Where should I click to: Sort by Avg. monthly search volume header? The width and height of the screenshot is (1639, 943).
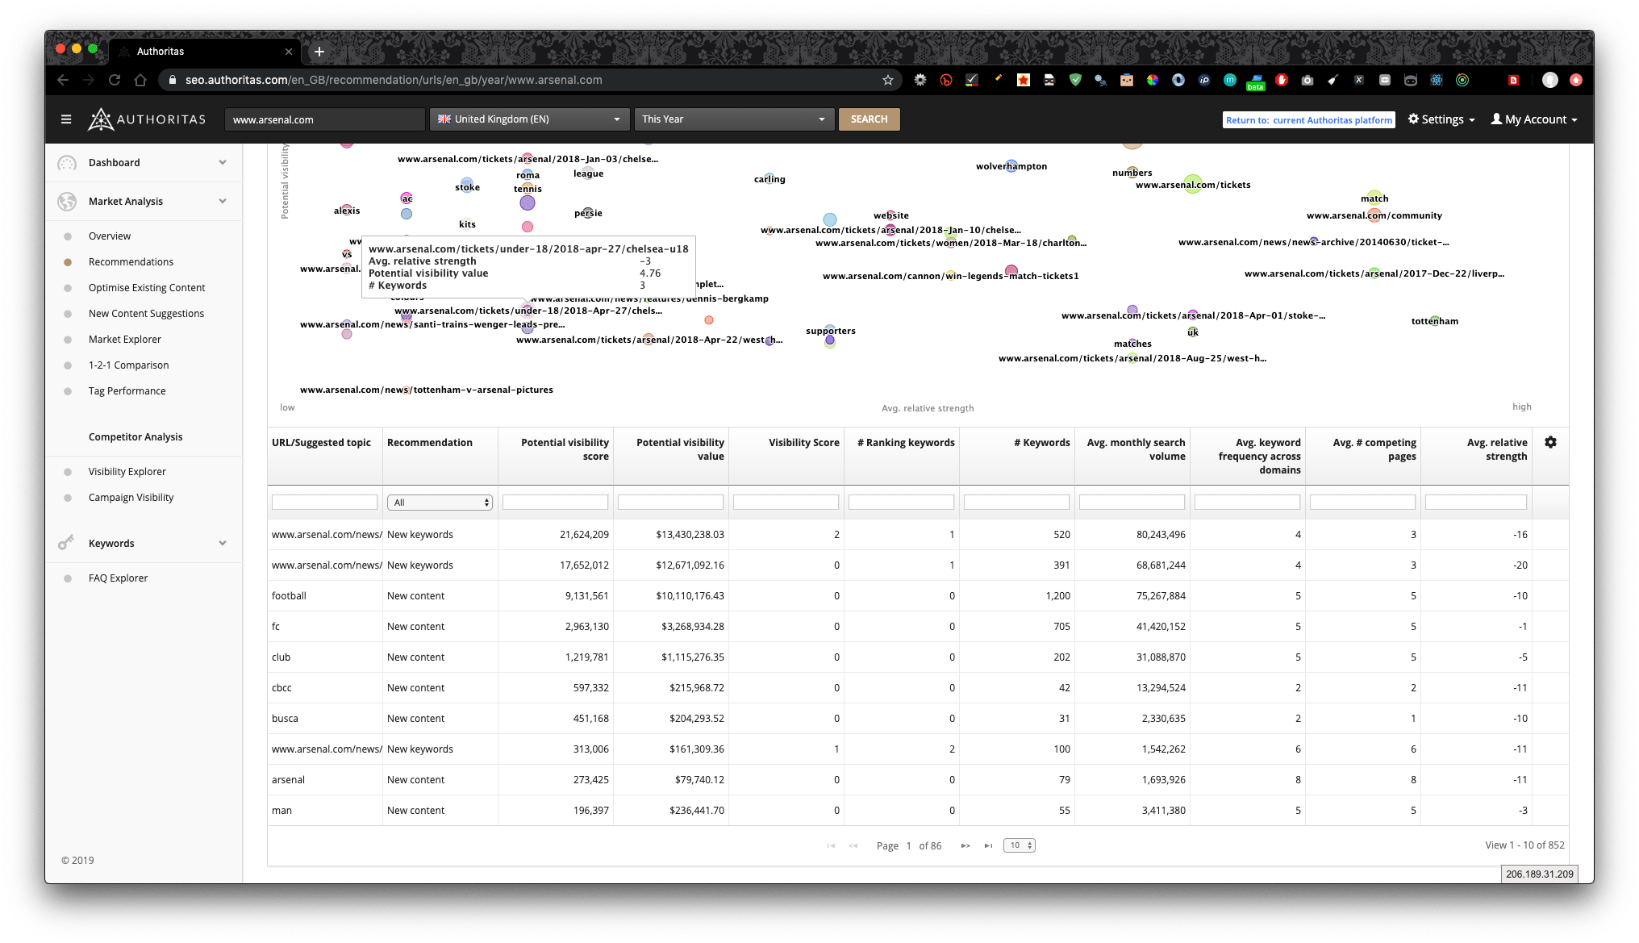click(x=1136, y=449)
